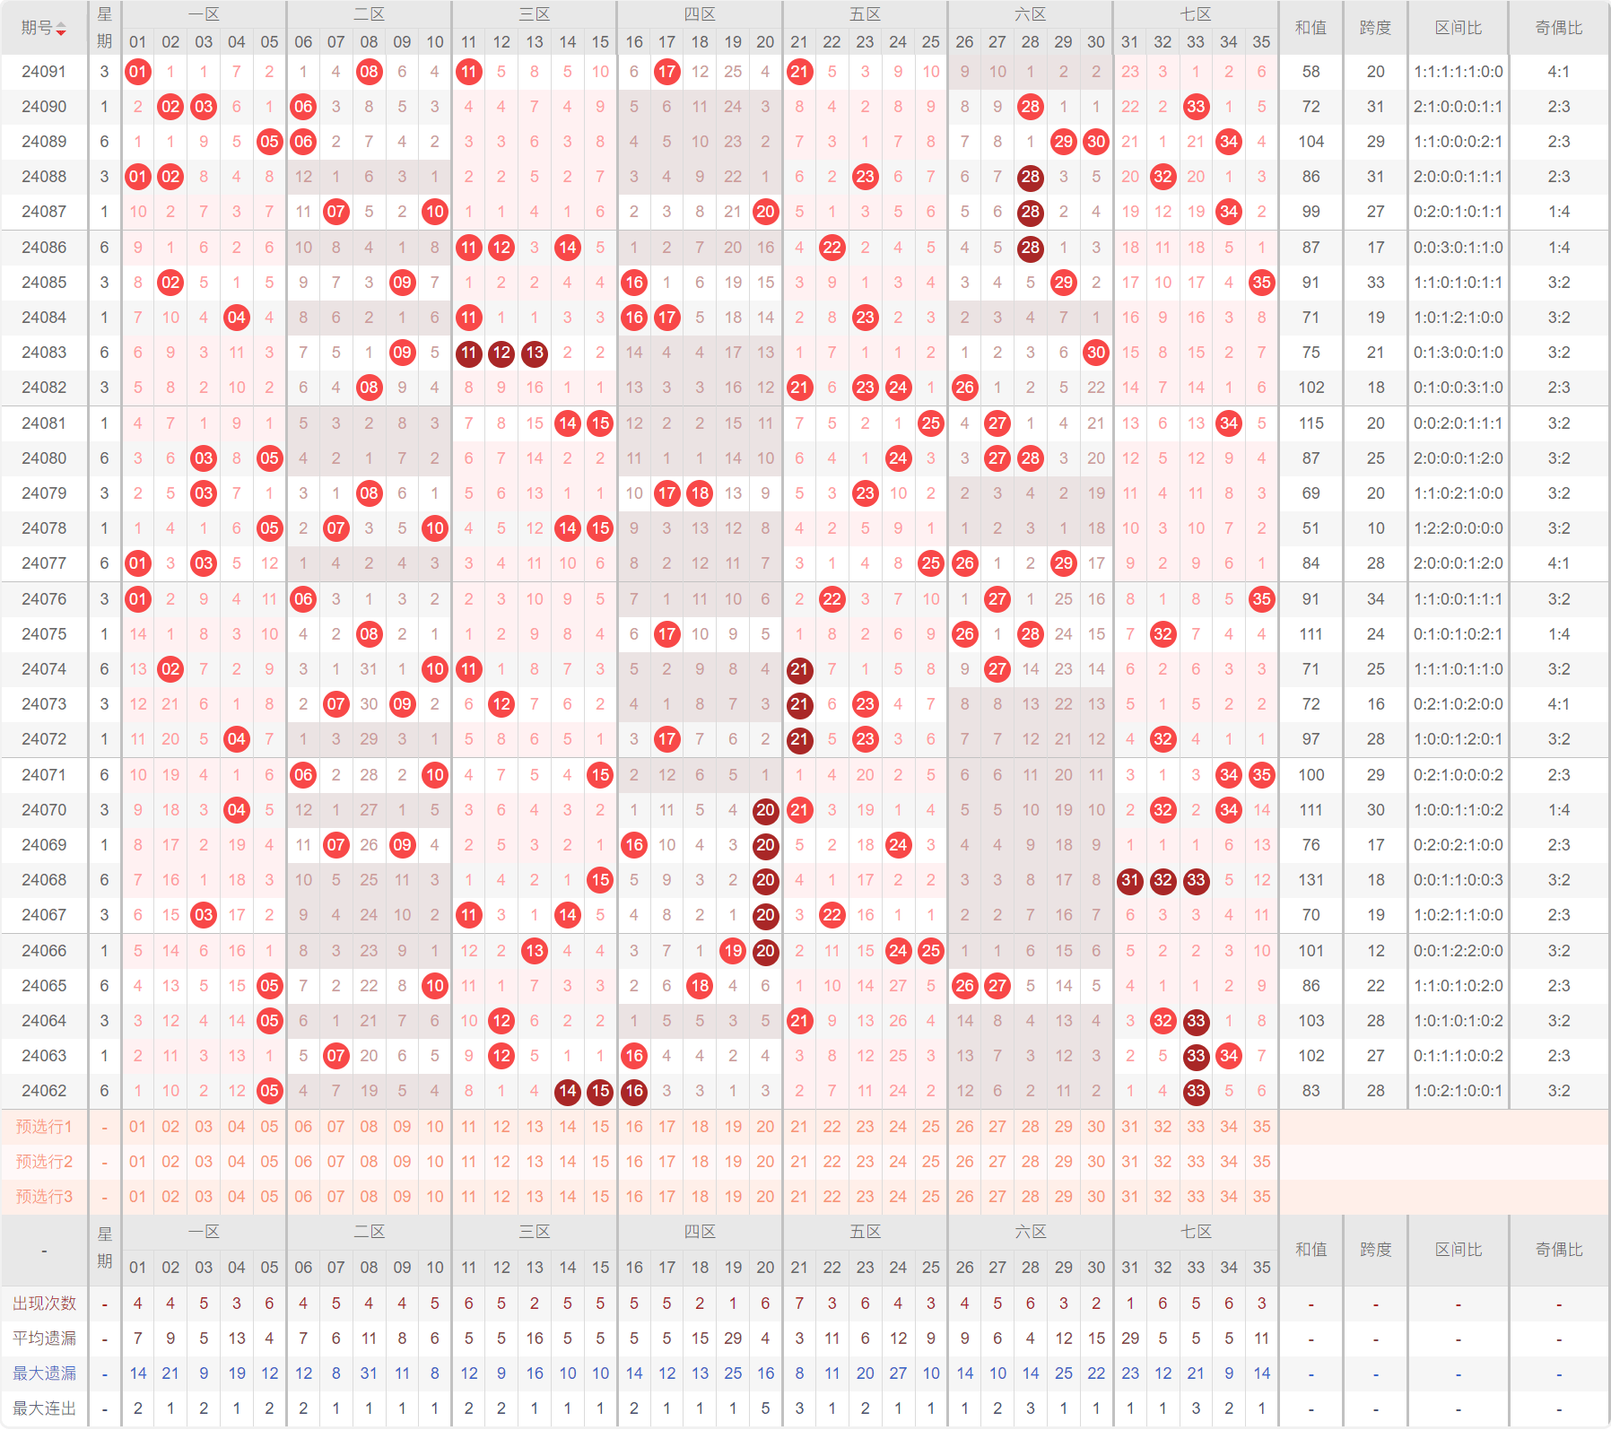This screenshot has width=1611, height=1430.
Task: Toggle number 21 in the 预选行3 row
Action: 799,1197
